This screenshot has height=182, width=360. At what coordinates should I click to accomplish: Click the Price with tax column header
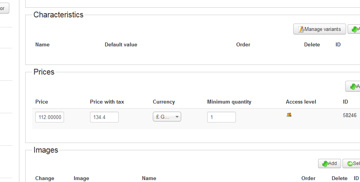pyautogui.click(x=107, y=102)
